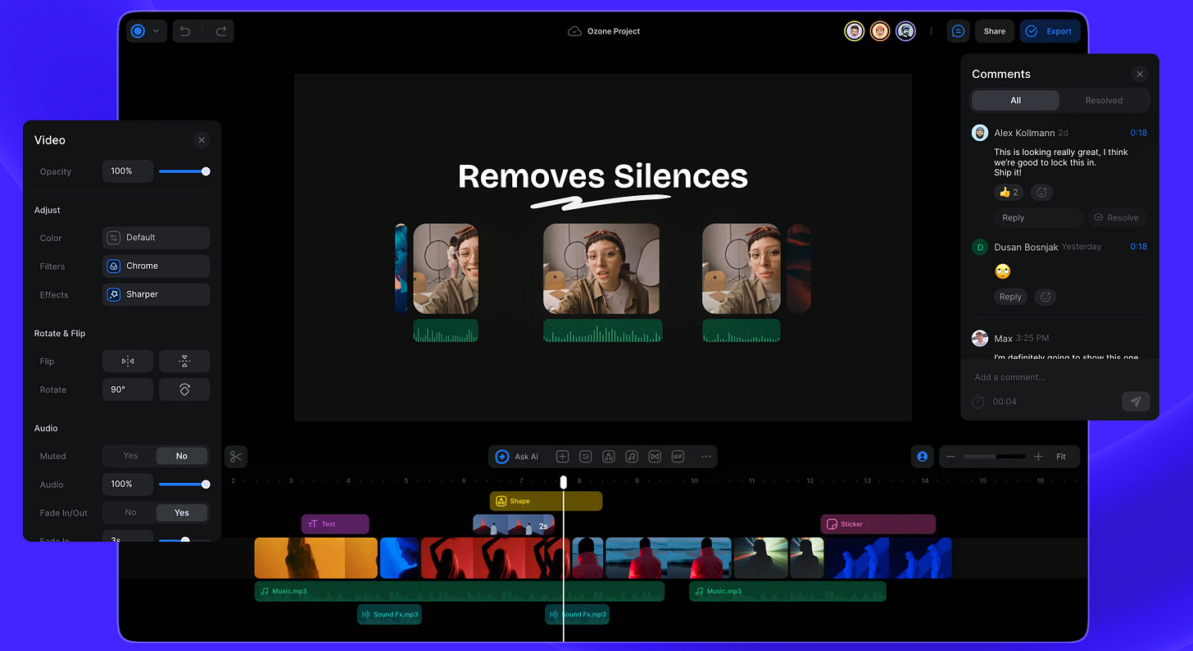Click the blue circle app logo
This screenshot has width=1193, height=651.
(138, 31)
